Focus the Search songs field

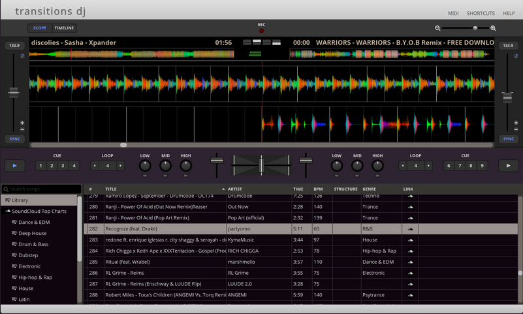coord(42,189)
